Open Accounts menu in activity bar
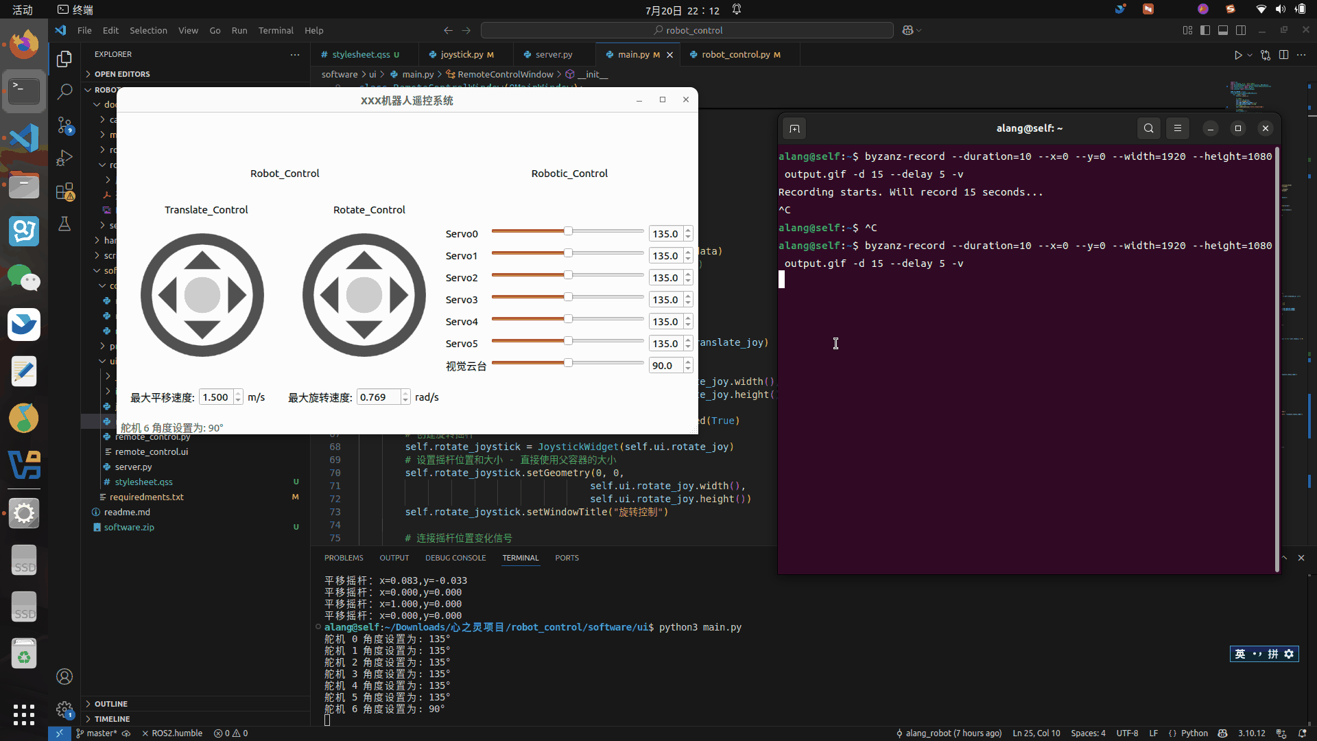1317x741 pixels. (x=64, y=677)
